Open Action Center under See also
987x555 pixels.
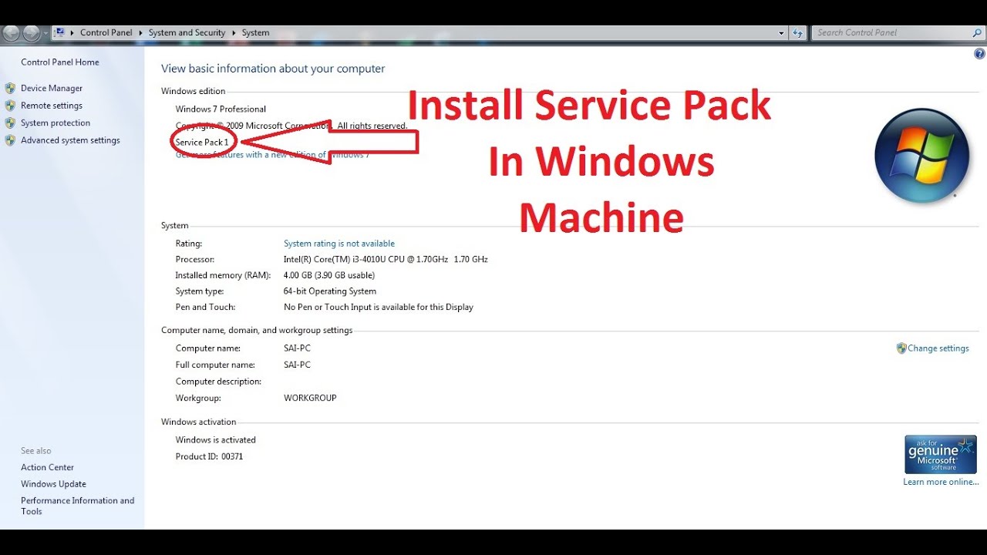(x=47, y=467)
